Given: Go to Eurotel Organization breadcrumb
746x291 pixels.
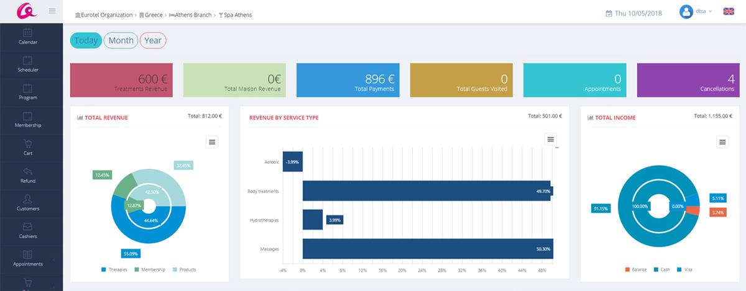Looking at the screenshot, I should coord(103,14).
